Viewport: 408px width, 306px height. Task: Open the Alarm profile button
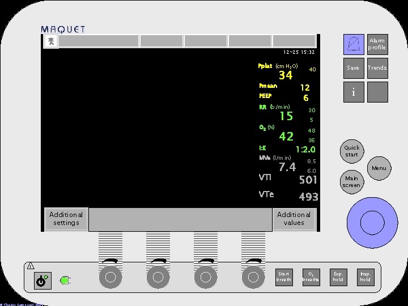pyautogui.click(x=377, y=44)
